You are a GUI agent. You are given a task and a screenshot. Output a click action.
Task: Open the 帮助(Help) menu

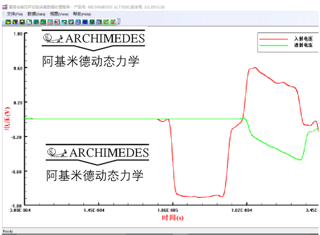coord(82,14)
